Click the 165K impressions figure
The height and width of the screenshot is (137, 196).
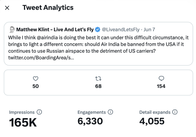click(23, 122)
